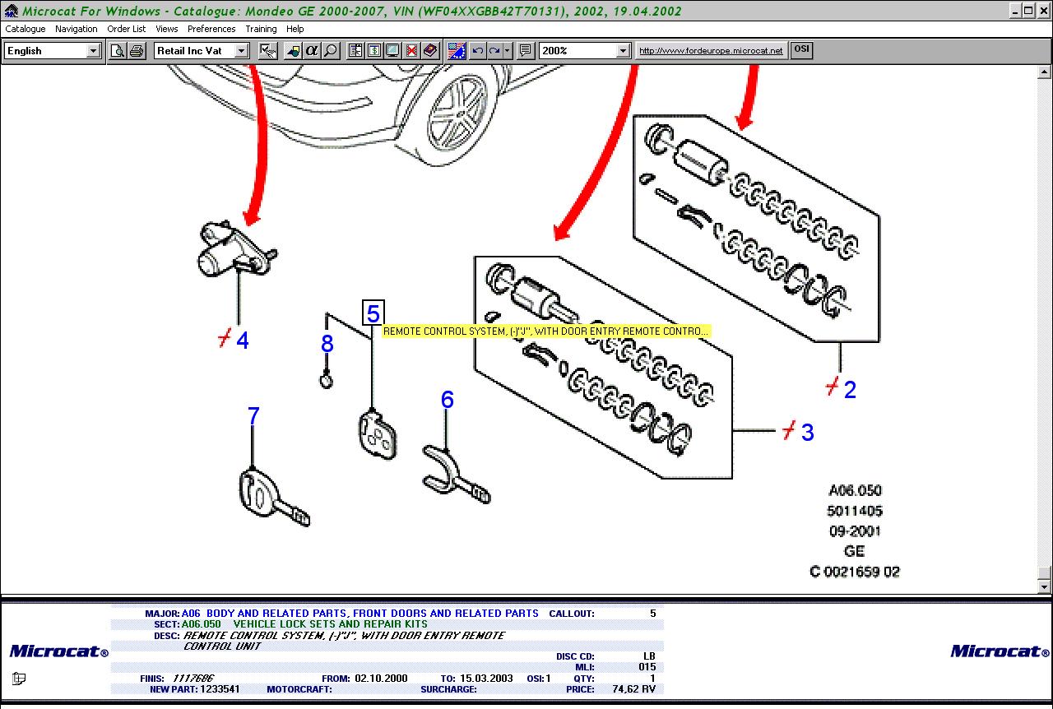Click the vertical scrollbar down arrow
The image size is (1053, 709).
[1045, 587]
